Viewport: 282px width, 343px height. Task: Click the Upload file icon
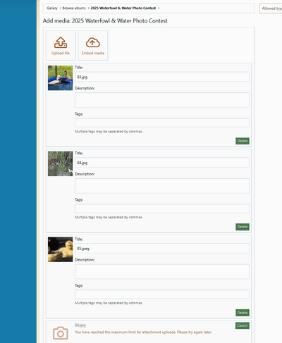point(61,42)
